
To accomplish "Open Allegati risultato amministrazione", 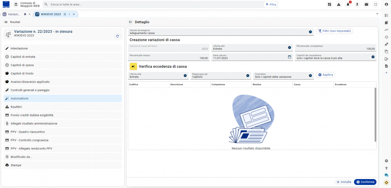I will tap(63, 123).
